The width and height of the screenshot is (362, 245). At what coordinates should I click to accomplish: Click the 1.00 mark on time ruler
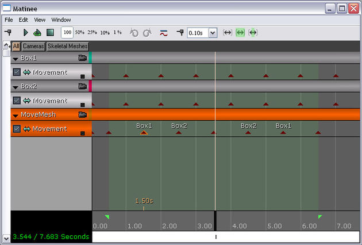134,226
